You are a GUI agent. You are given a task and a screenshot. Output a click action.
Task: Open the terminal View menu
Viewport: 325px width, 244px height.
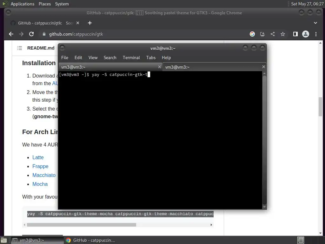tap(93, 58)
